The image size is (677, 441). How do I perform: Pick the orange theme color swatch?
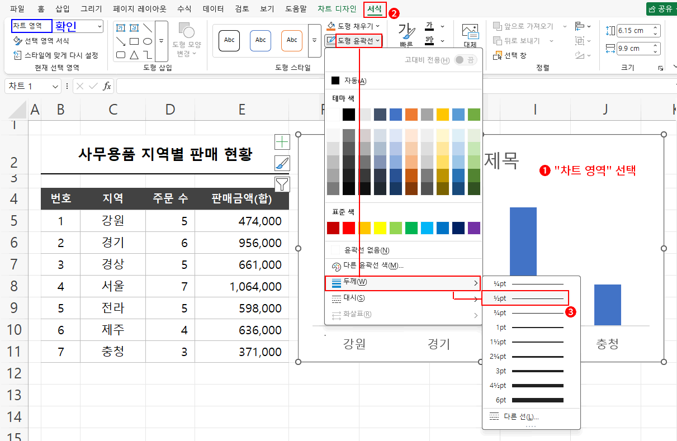coord(411,114)
